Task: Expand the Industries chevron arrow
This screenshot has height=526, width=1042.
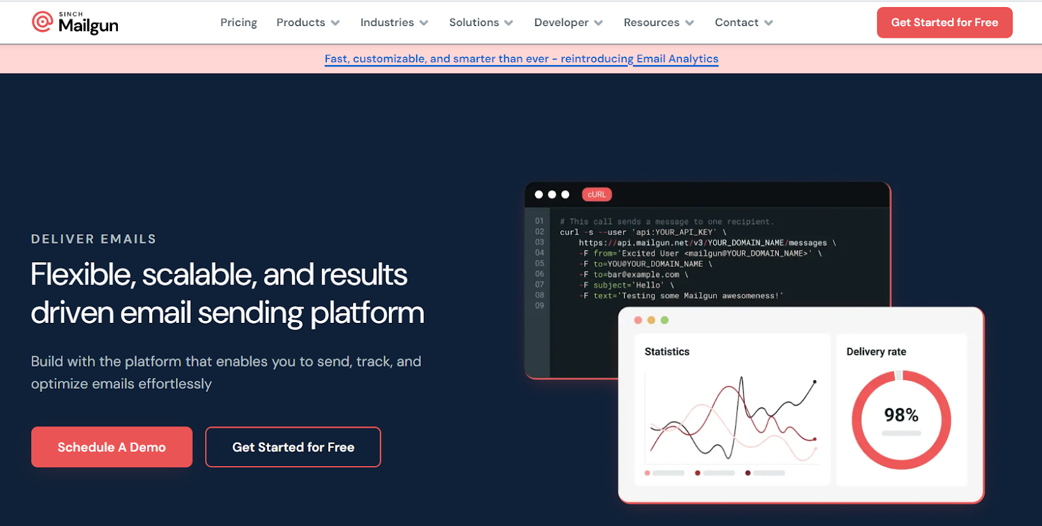Action: click(424, 23)
